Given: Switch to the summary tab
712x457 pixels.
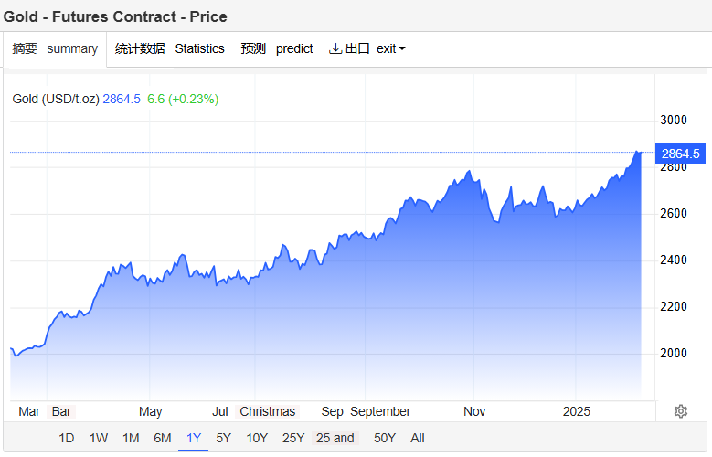Looking at the screenshot, I should [55, 48].
